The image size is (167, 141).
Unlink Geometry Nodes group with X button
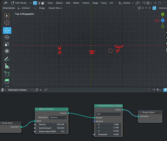coord(41,90)
